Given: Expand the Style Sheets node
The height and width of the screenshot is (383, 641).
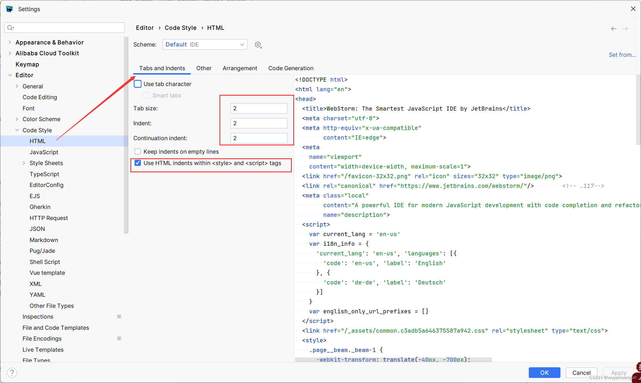Looking at the screenshot, I should (x=24, y=163).
